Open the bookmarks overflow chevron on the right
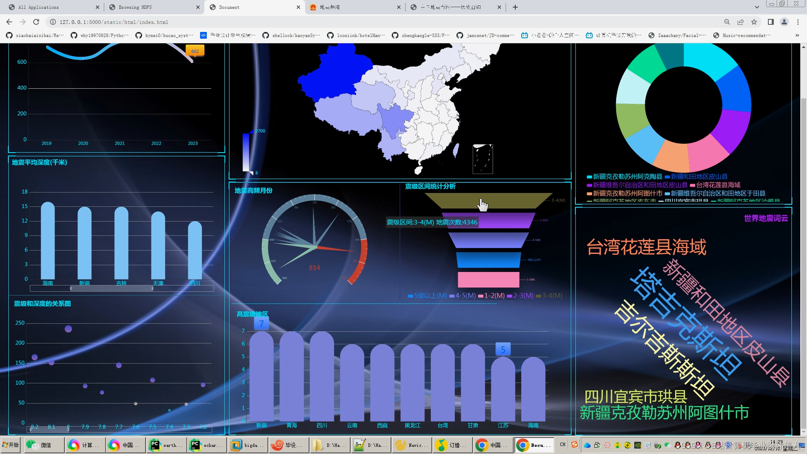The height and width of the screenshot is (454, 807). [x=797, y=35]
